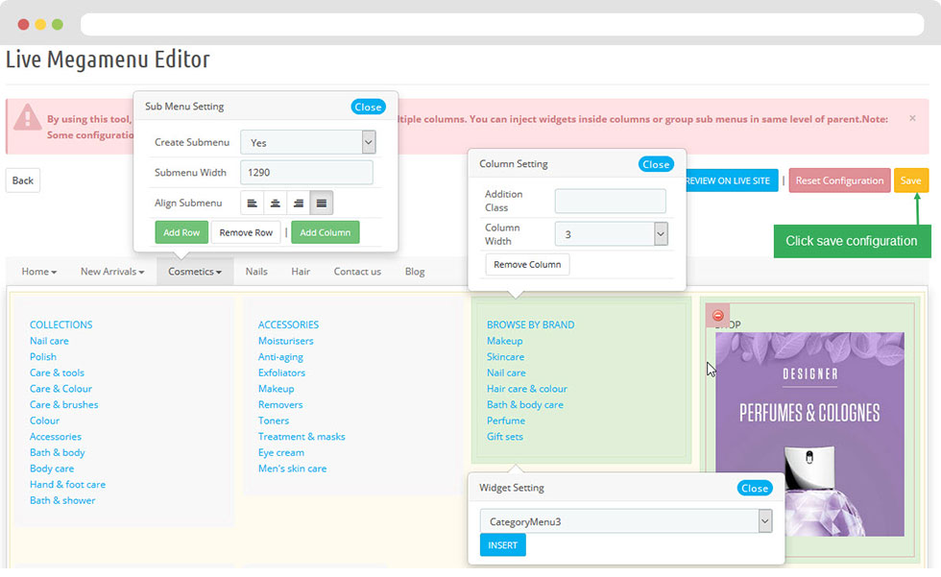Select the justify submenu alignment icon
This screenshot has height=577, width=941.
pyautogui.click(x=322, y=203)
